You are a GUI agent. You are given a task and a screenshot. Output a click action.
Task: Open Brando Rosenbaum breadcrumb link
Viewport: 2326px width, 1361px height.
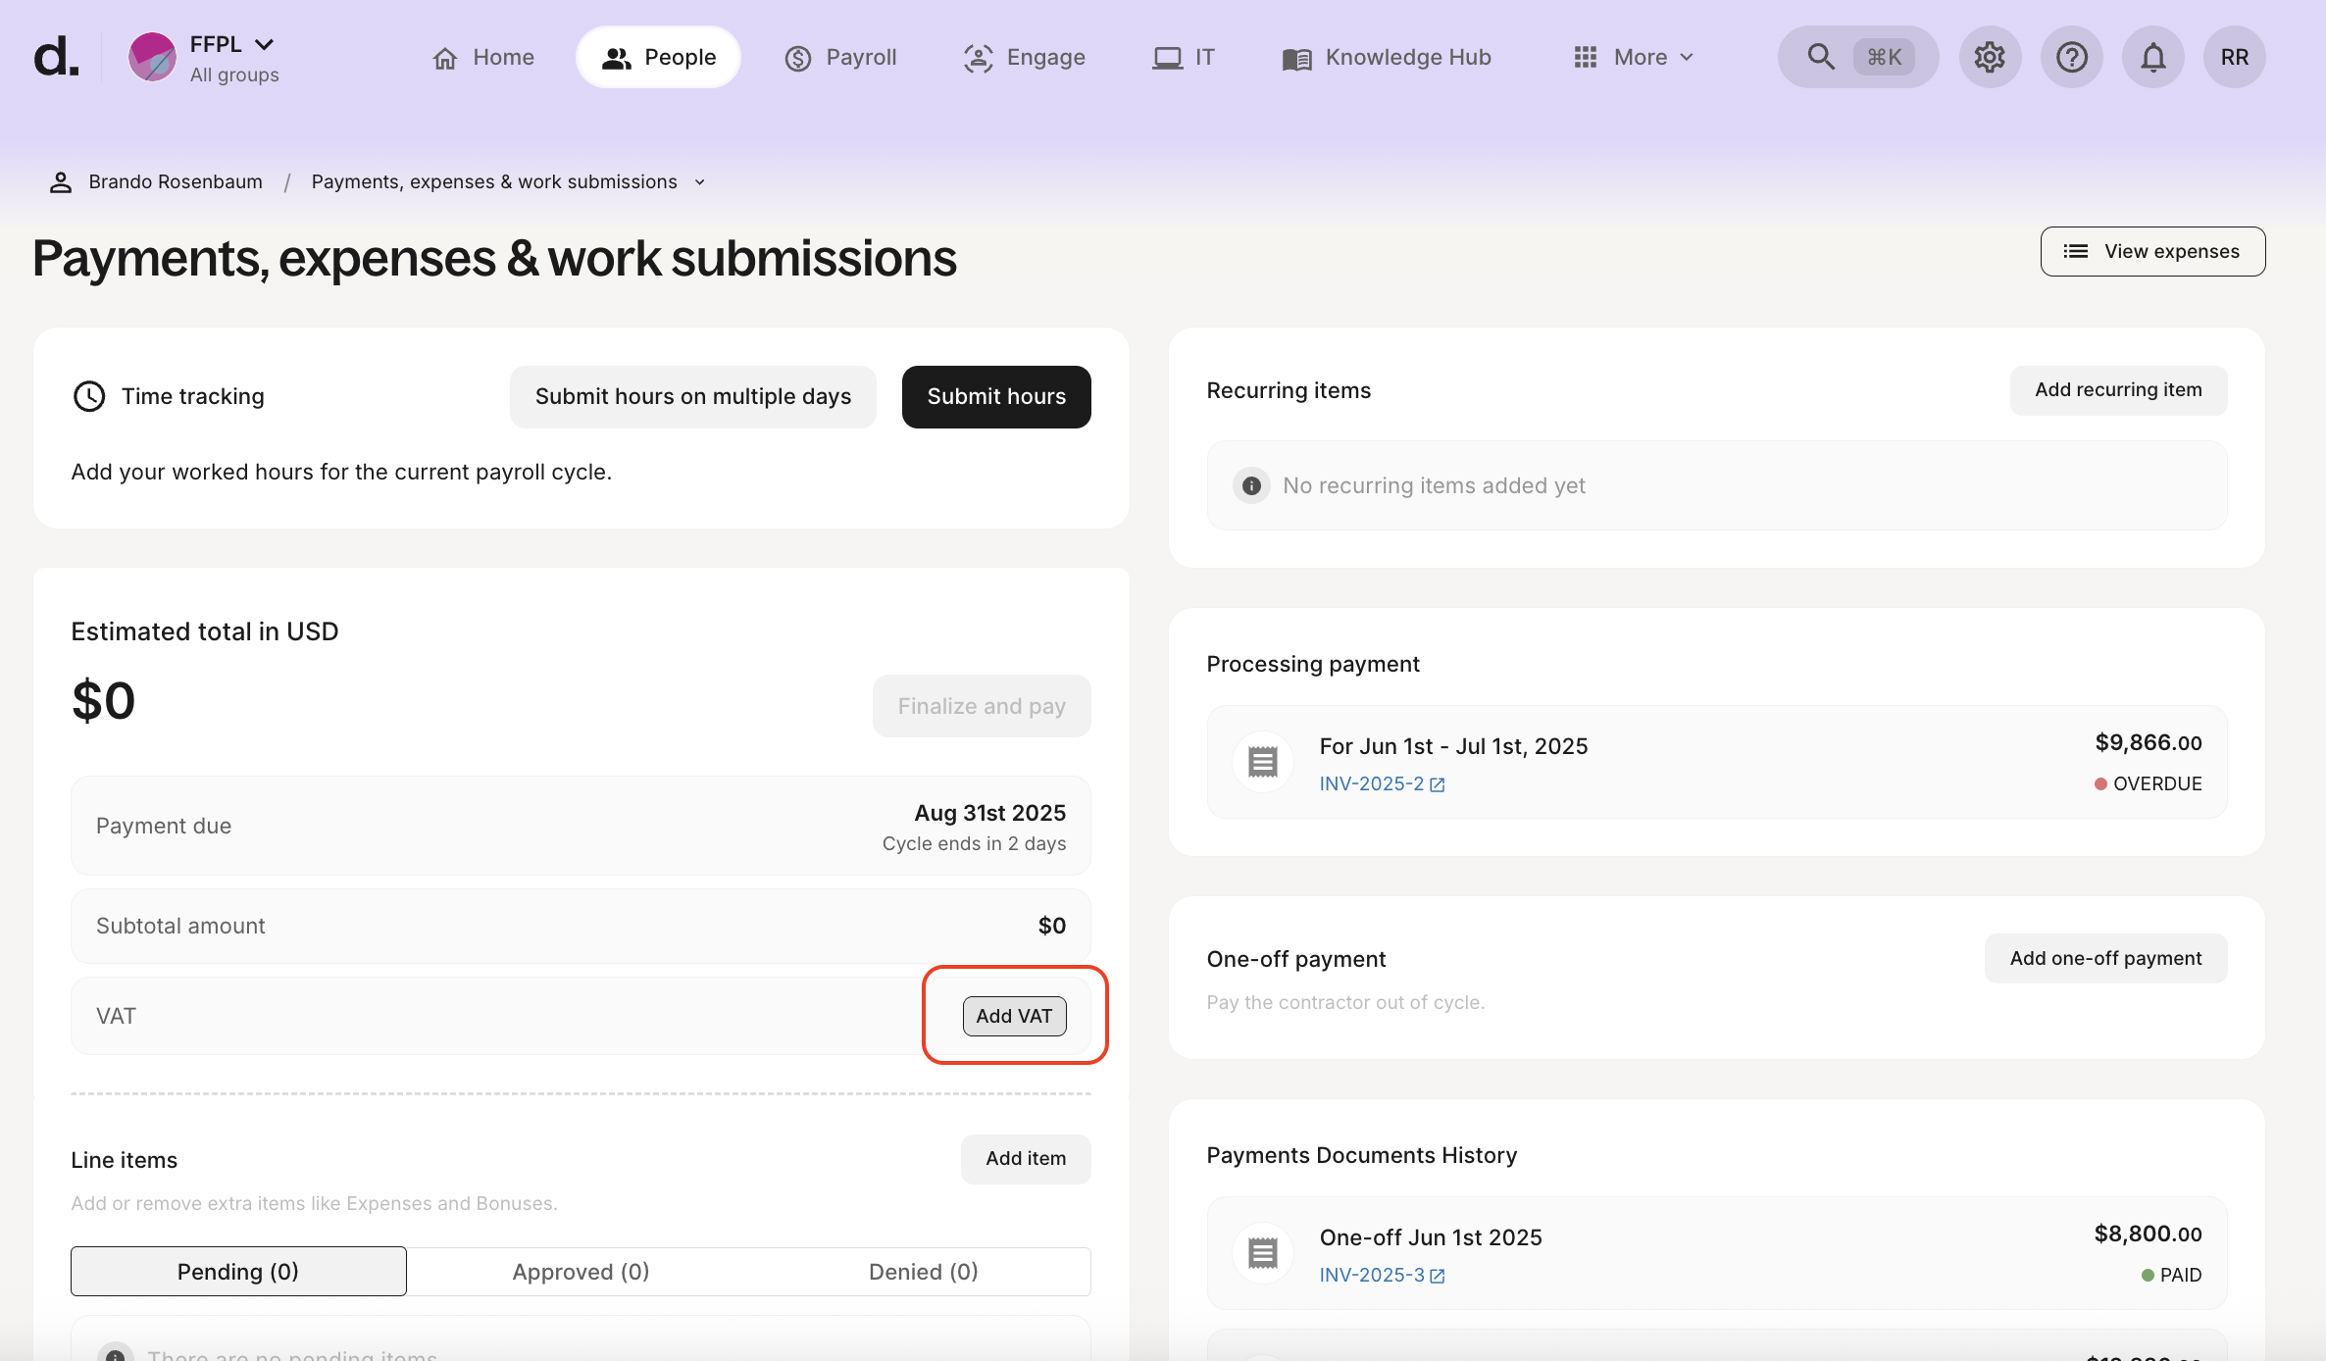[175, 182]
